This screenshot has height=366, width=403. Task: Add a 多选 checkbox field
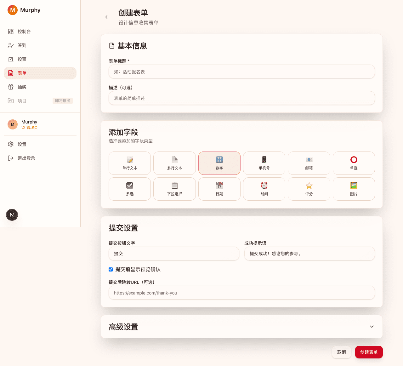(130, 189)
